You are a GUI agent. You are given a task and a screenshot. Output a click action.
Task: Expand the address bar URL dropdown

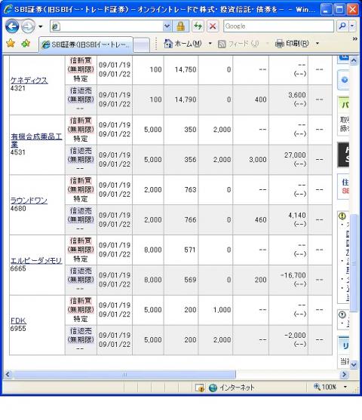point(167,26)
